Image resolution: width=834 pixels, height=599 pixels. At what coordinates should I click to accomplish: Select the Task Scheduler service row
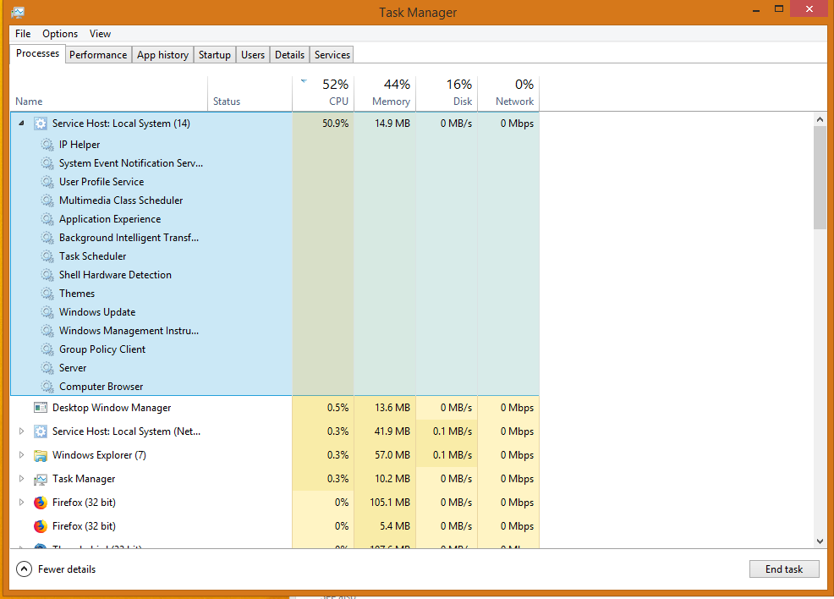coord(93,256)
